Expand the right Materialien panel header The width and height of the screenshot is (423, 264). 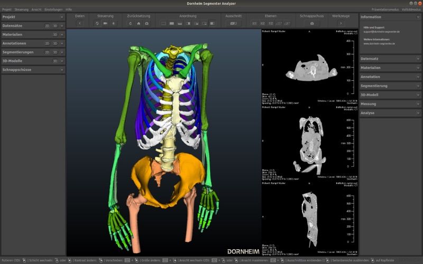(390, 68)
